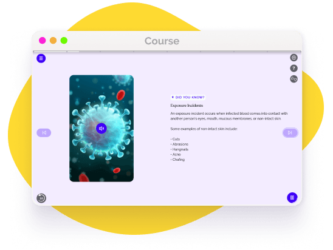333x250 pixels.
Task: Go to next slide button
Action: tap(290, 133)
